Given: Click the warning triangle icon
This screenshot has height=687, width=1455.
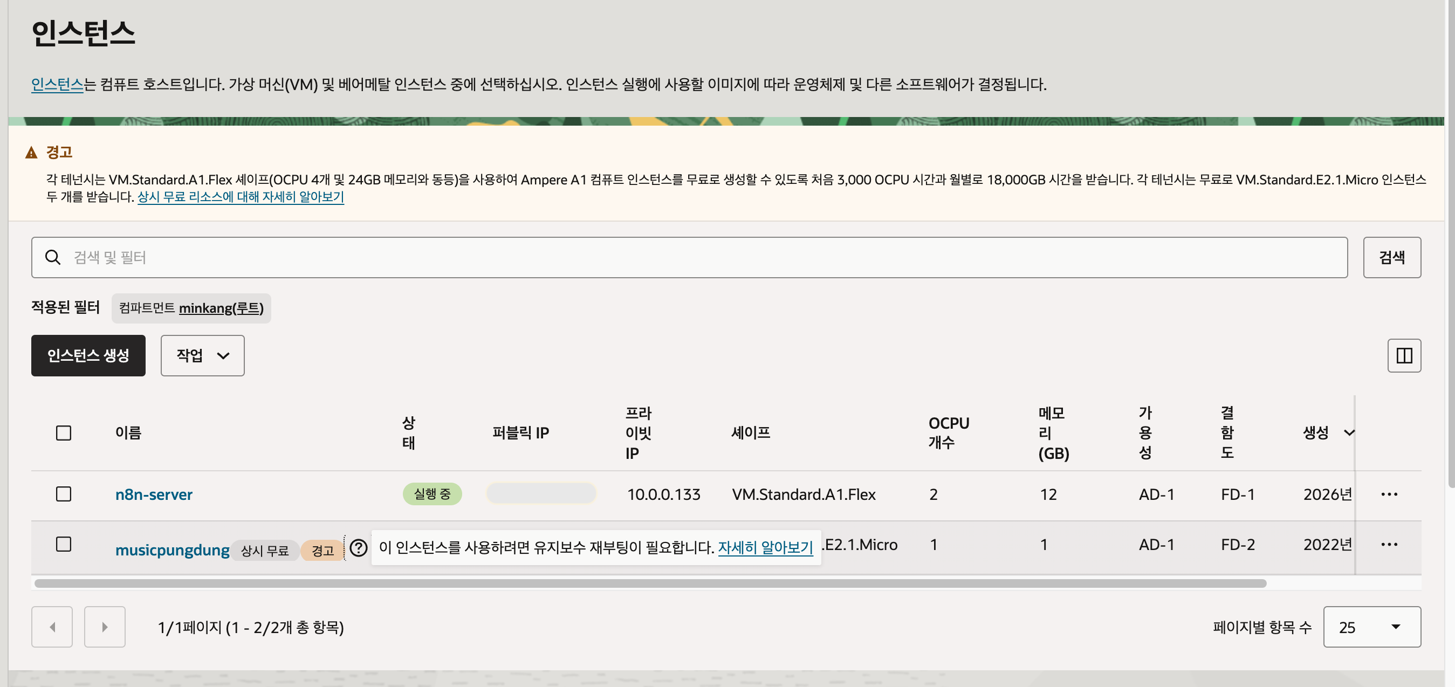Looking at the screenshot, I should (32, 153).
